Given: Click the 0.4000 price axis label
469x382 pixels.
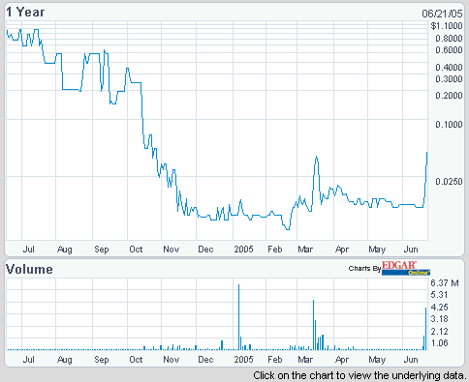Looking at the screenshot, I should click(449, 68).
